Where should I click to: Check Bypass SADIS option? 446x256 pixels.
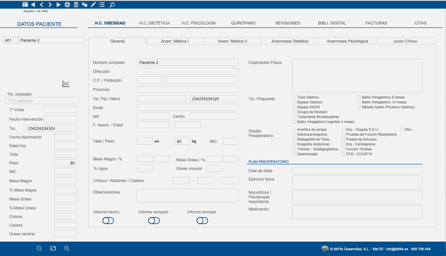click(x=294, y=107)
